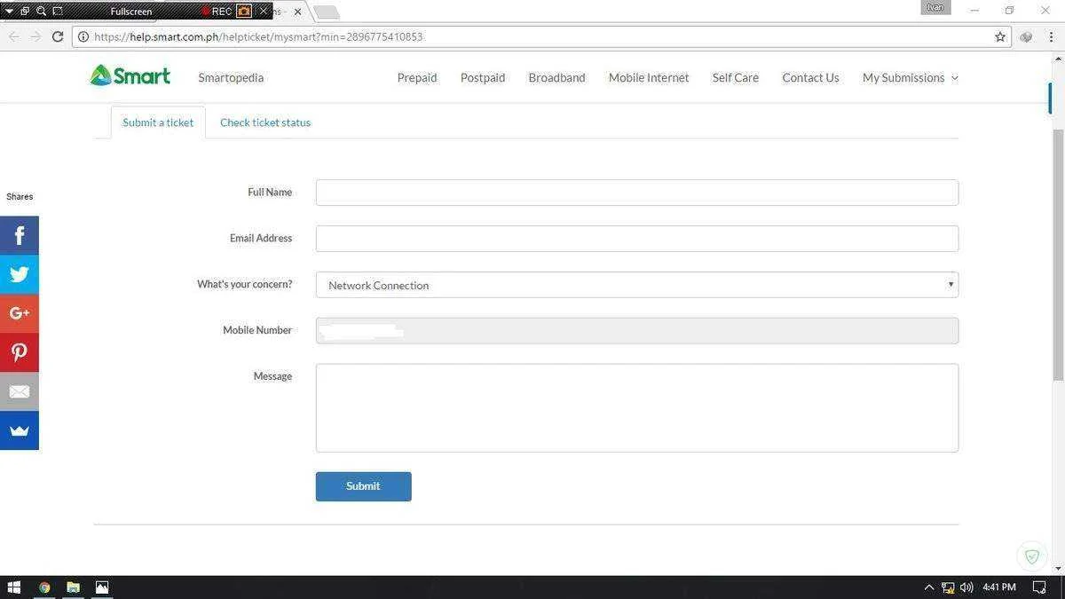Screen dimensions: 1065x599
Task: Open recorder dropdown arrow menu
Action: [x=9, y=11]
